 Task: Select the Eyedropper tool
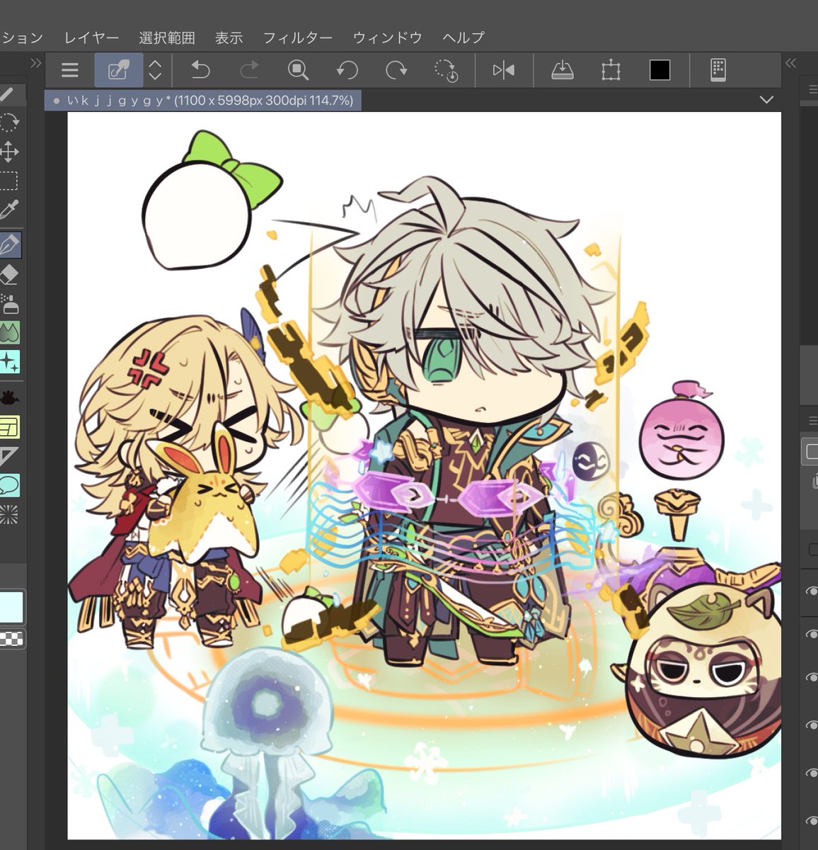tap(9, 210)
